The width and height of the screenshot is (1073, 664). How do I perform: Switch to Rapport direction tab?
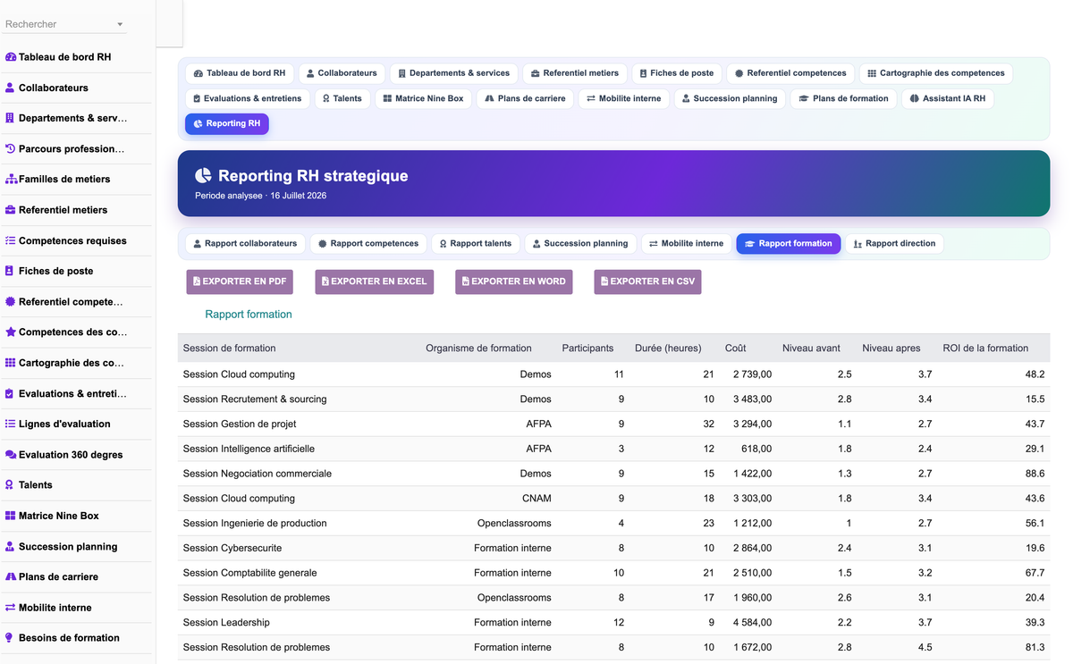pos(894,243)
